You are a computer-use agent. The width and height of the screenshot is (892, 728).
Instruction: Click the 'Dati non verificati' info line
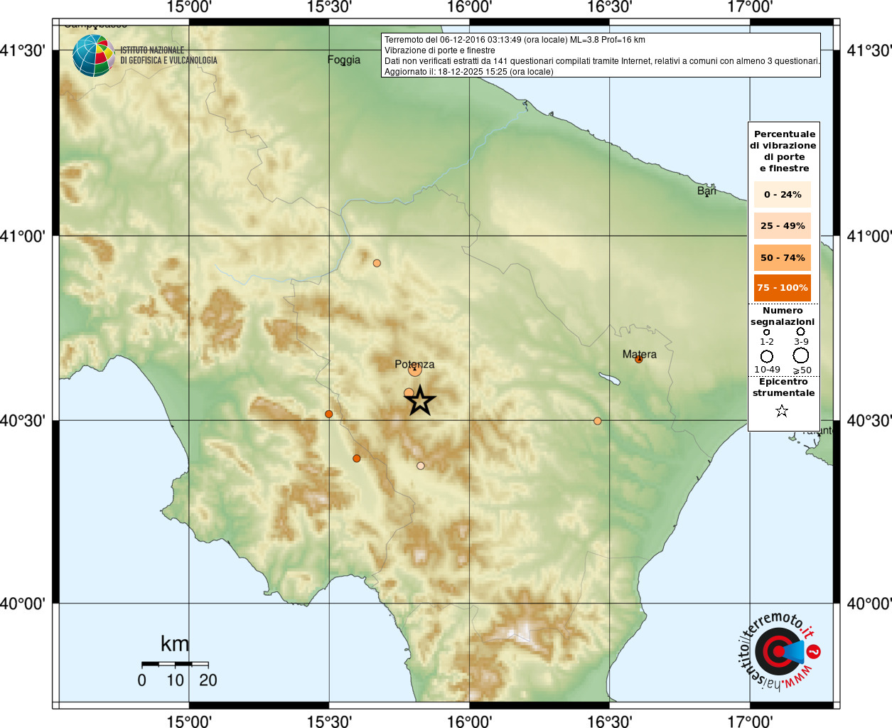[602, 61]
